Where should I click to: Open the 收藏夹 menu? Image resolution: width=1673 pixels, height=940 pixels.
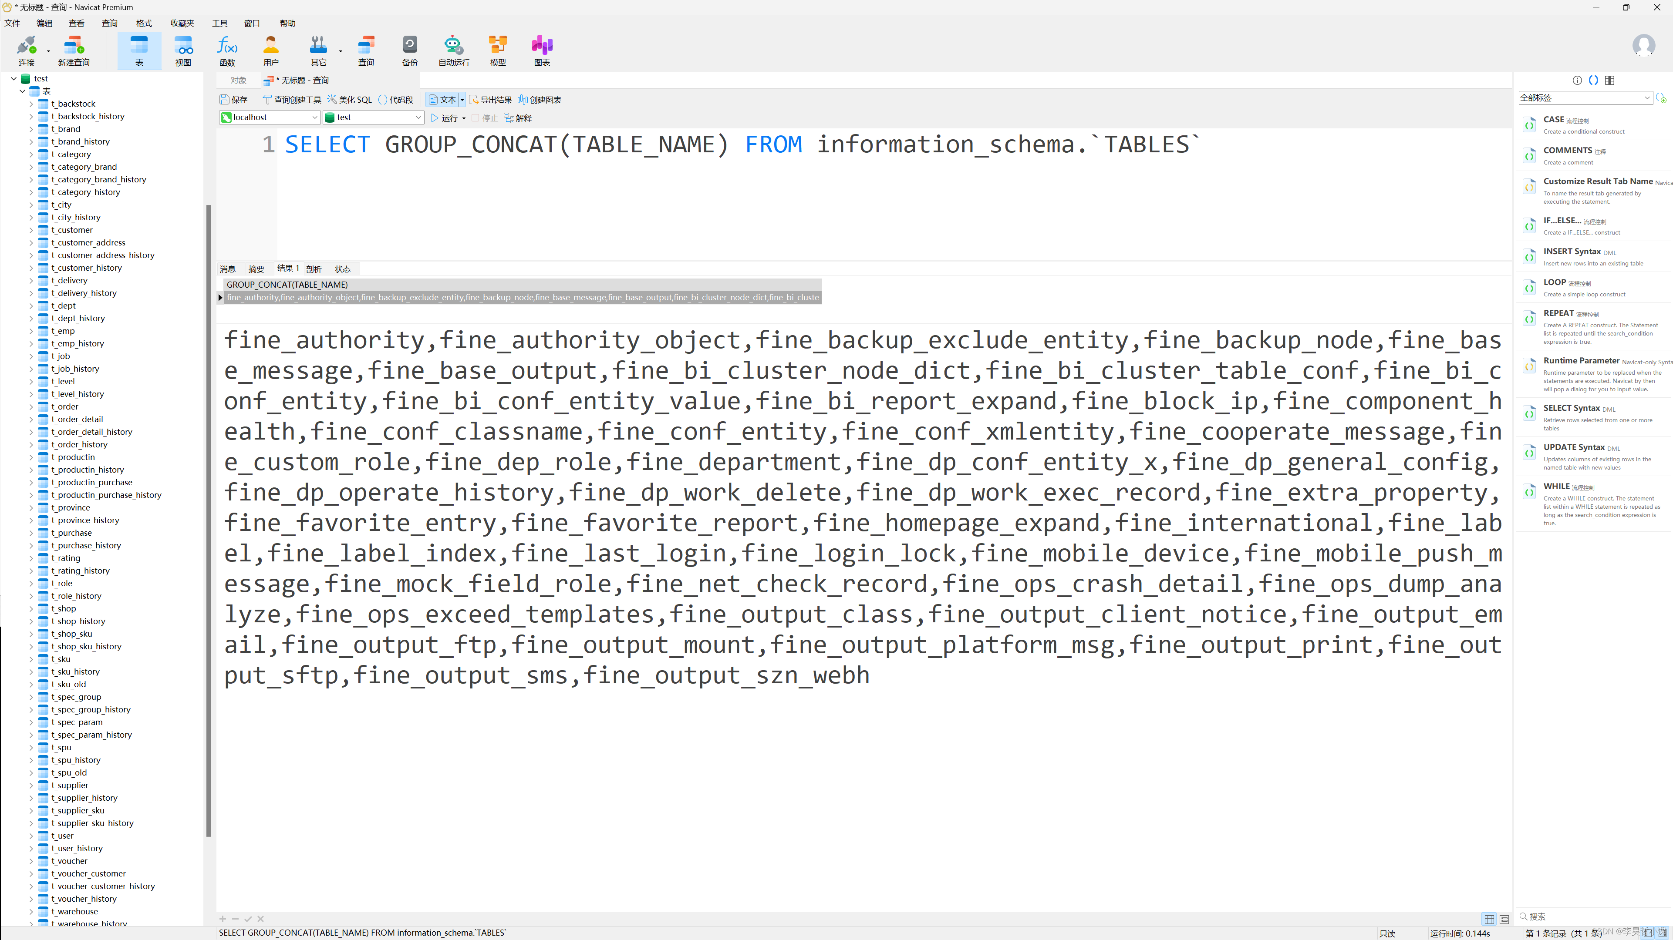point(182,23)
